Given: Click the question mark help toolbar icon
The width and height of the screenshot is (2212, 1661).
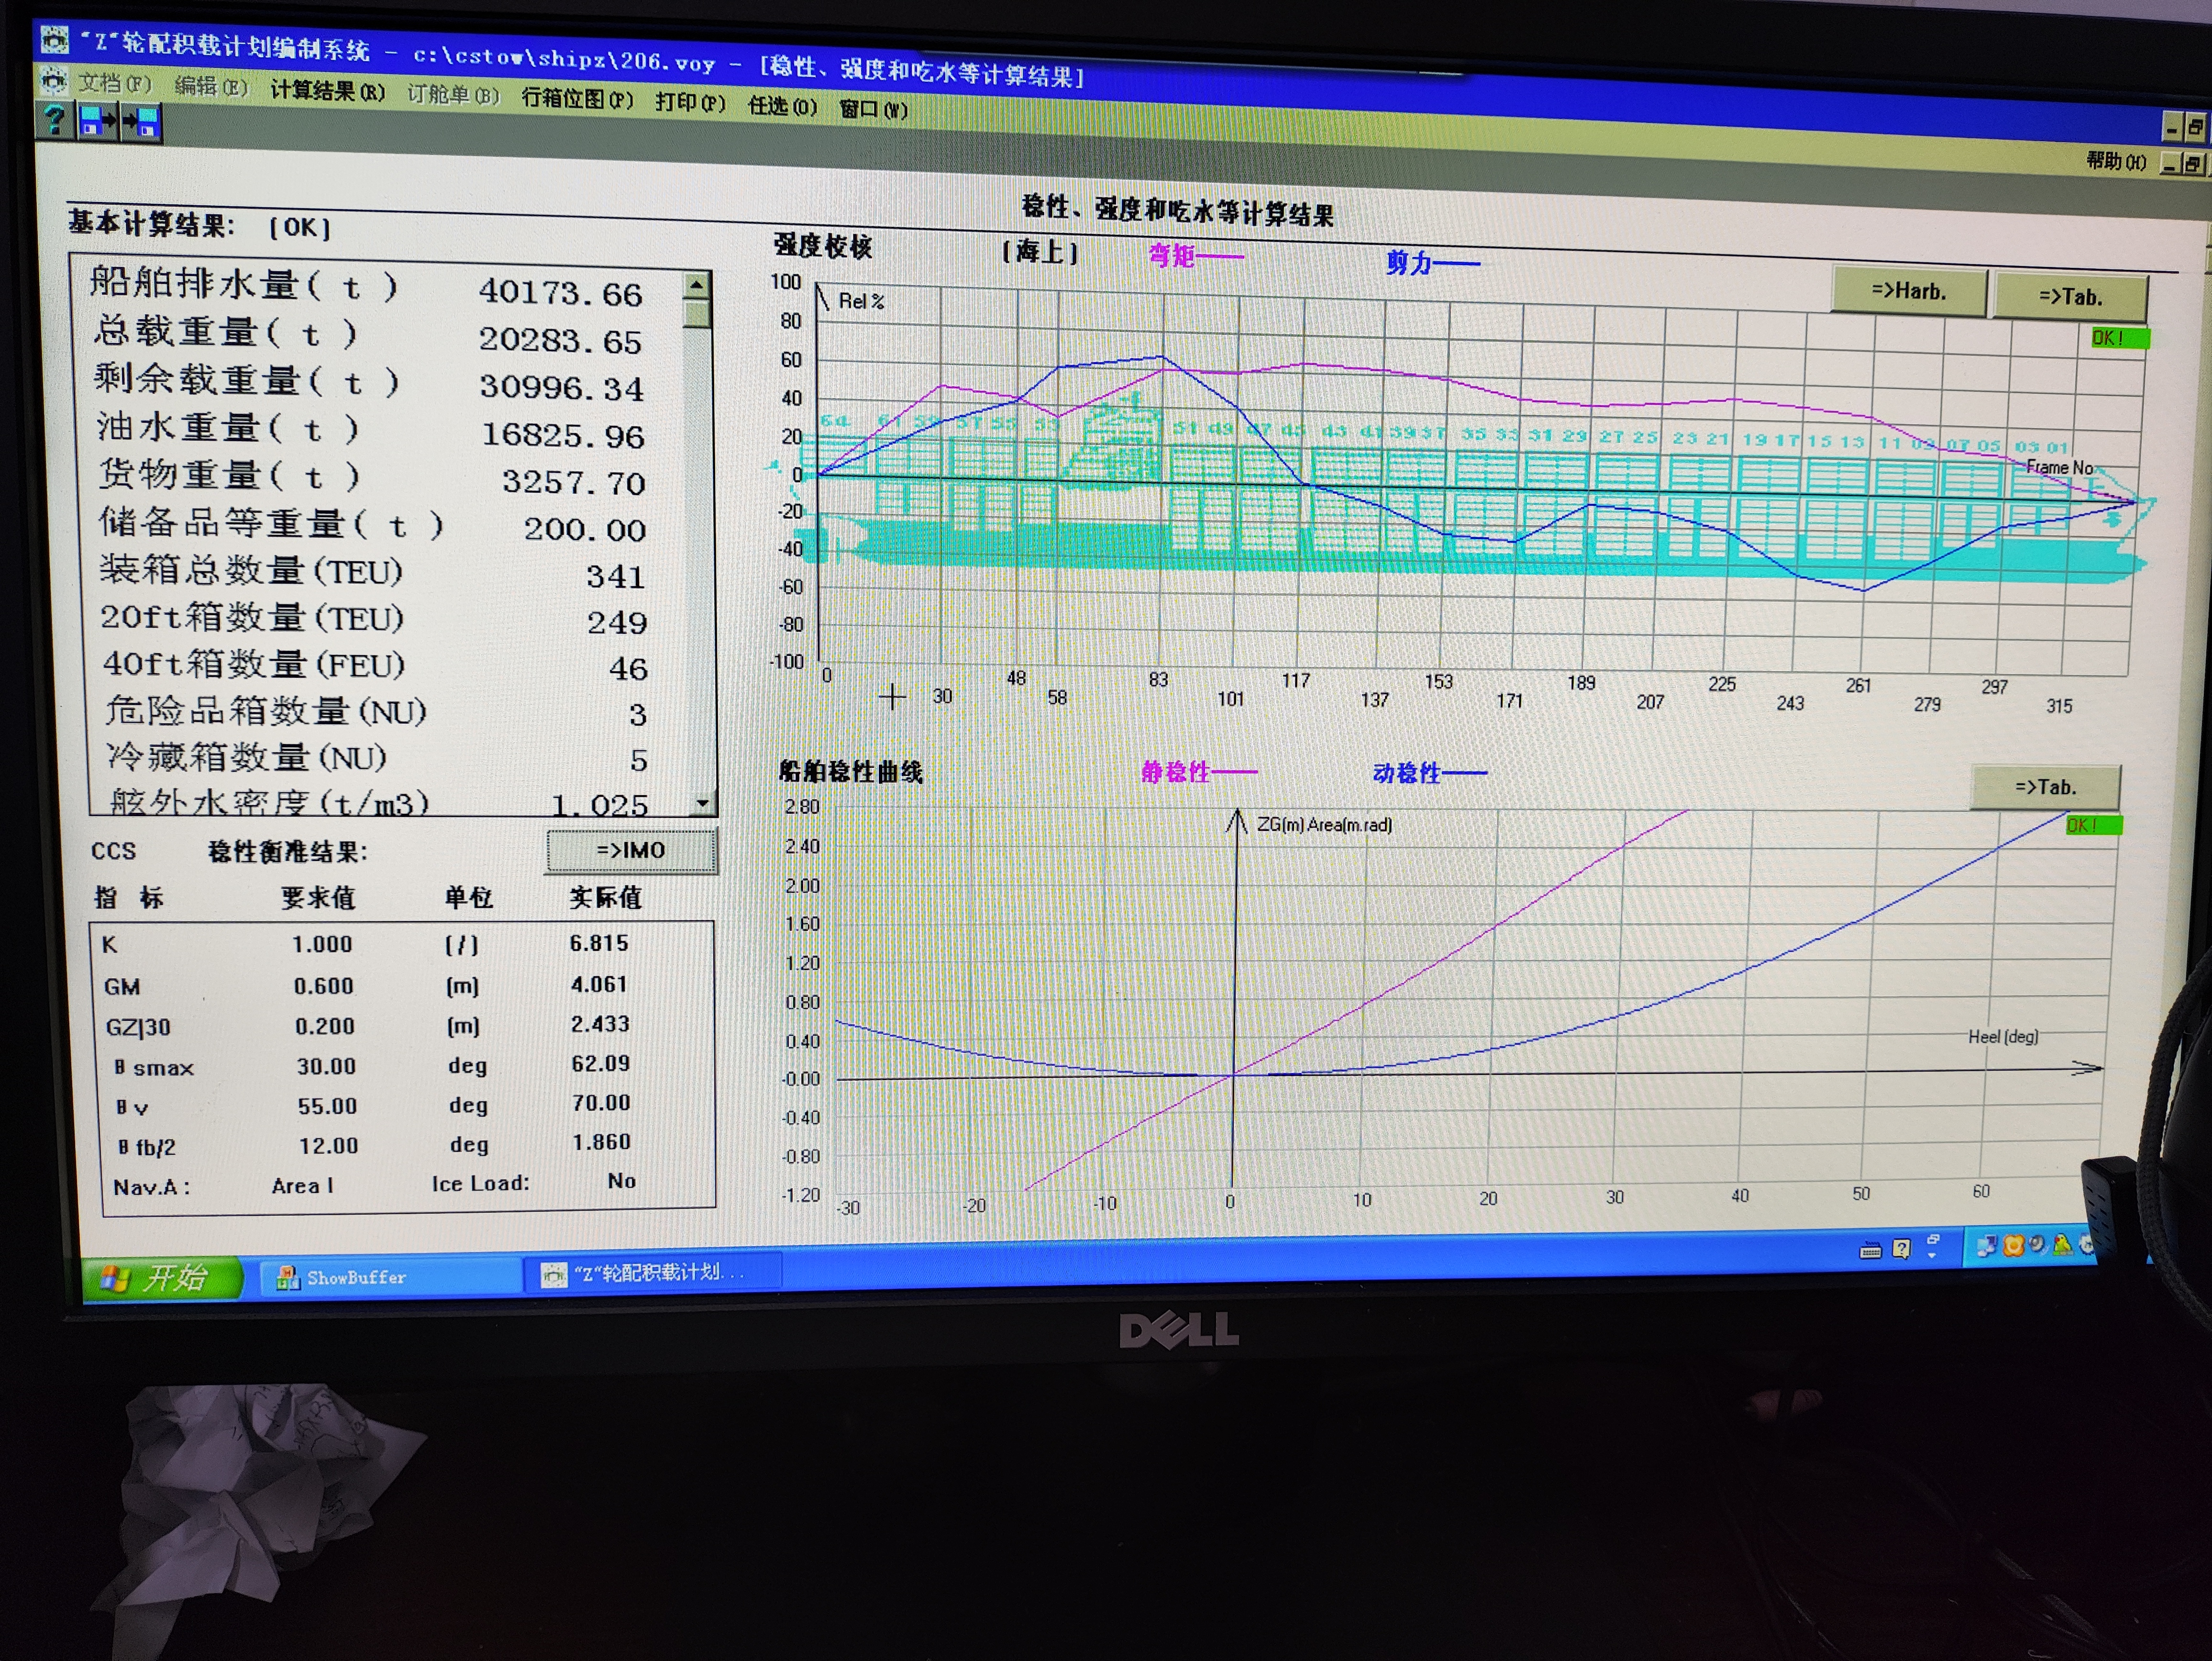Looking at the screenshot, I should (x=55, y=120).
